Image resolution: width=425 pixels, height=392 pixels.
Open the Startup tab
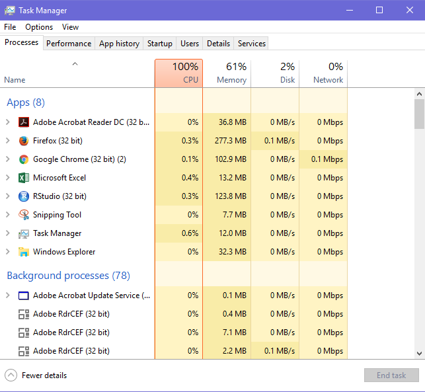point(159,44)
